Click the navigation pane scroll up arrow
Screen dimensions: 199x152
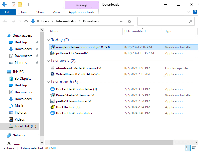pos(42,30)
